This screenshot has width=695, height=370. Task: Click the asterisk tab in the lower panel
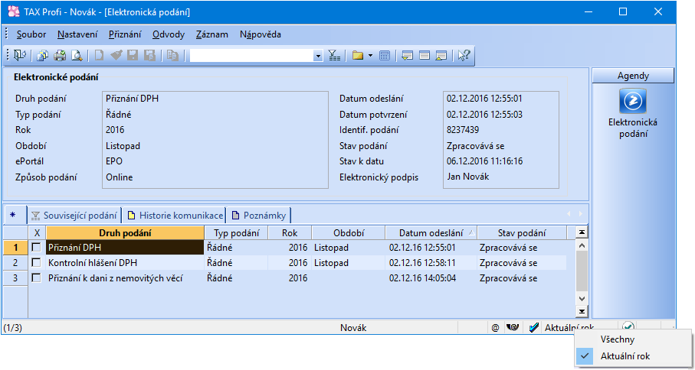click(12, 216)
